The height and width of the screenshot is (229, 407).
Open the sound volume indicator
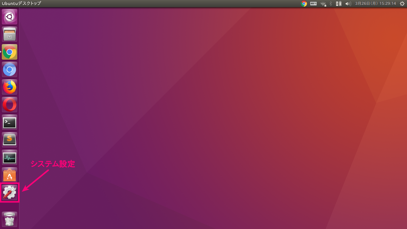pyautogui.click(x=348, y=4)
